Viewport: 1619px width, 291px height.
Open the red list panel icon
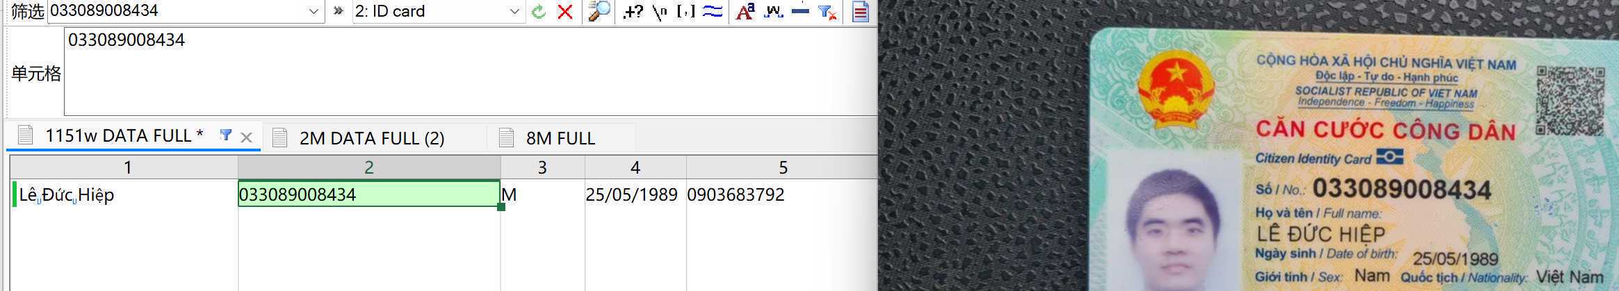861,11
